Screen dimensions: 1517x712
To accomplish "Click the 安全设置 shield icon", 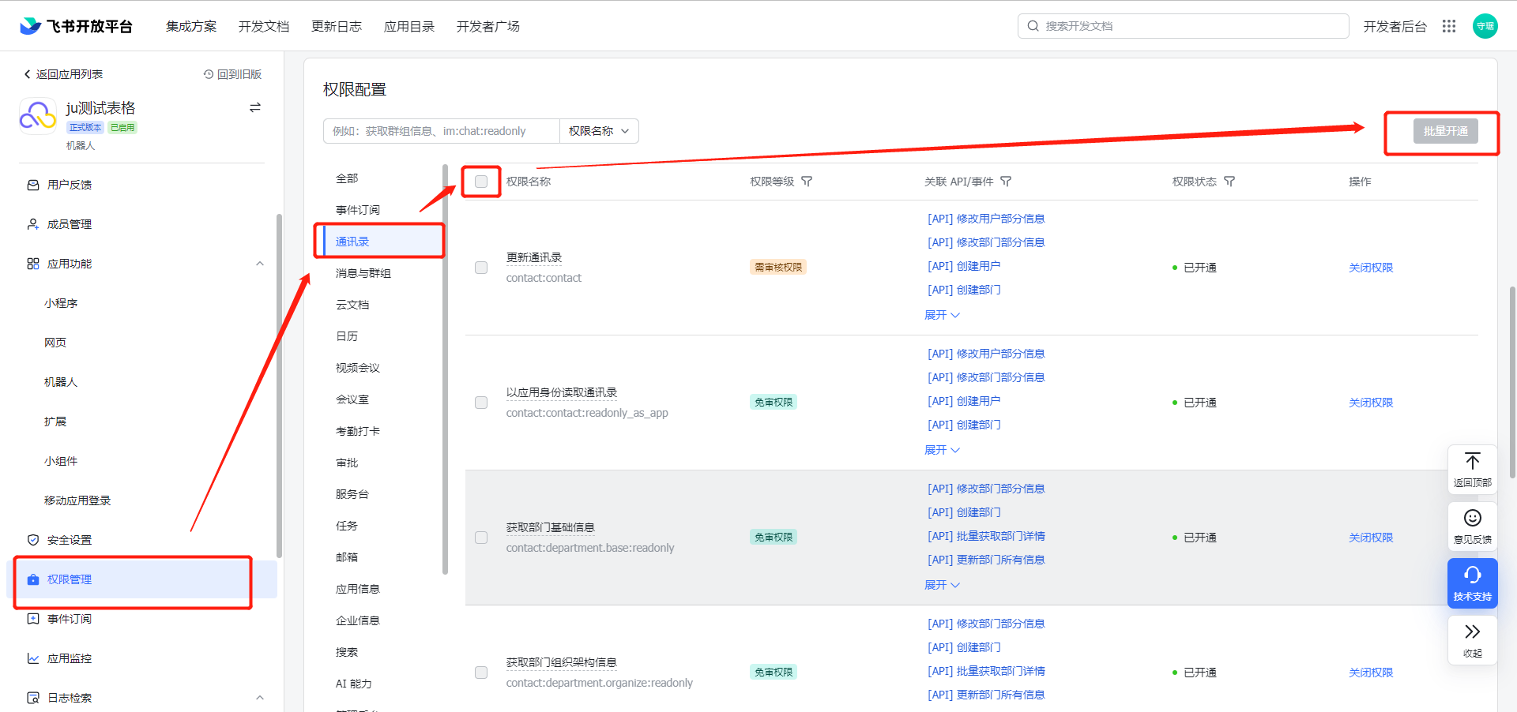I will [x=33, y=540].
